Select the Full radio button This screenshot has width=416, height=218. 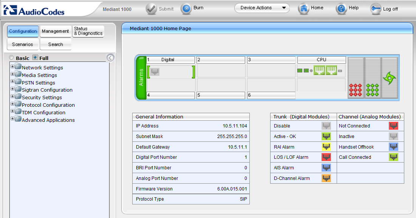(35, 58)
